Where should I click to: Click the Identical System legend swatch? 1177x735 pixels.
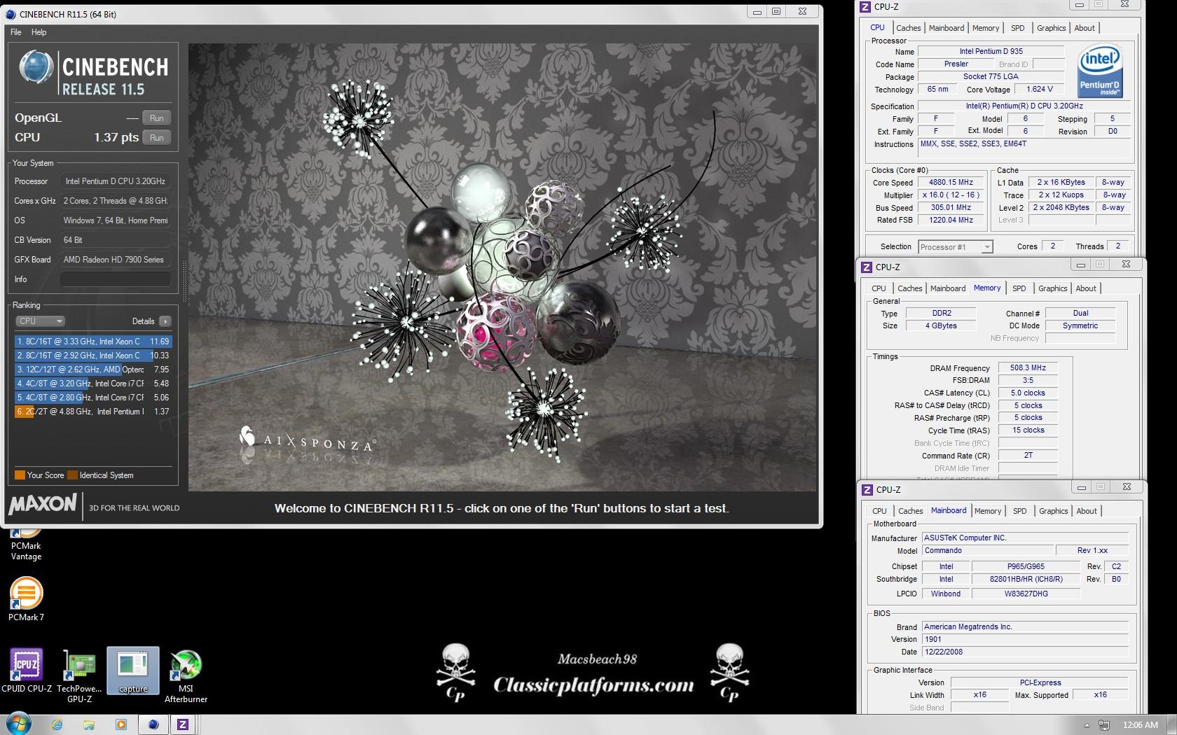pos(72,475)
